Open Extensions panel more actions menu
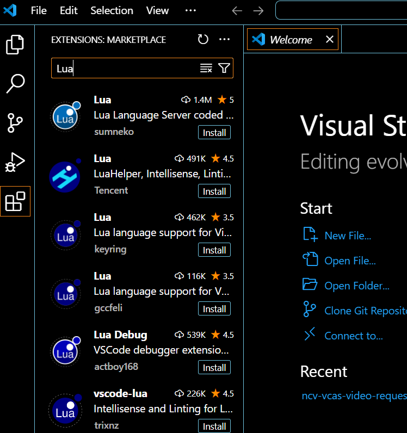The height and width of the screenshot is (433, 407). click(224, 39)
